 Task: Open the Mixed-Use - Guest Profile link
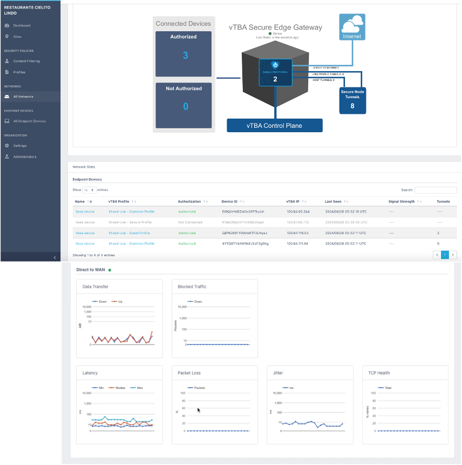pyautogui.click(x=129, y=233)
